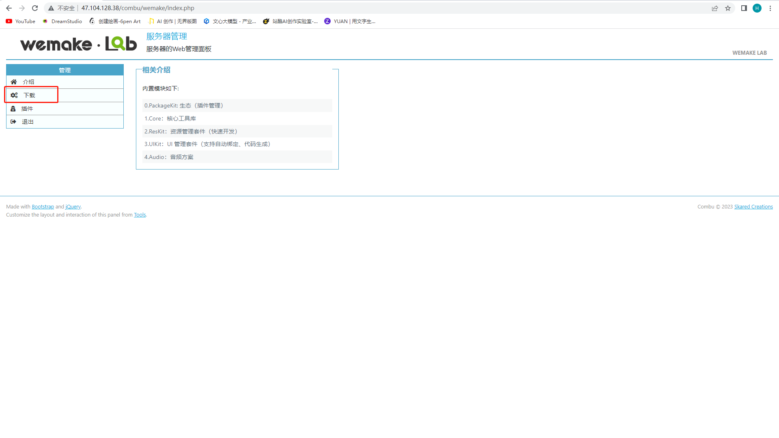779x438 pixels.
Task: Click the 2.ResKit 资源管理套件 row
Action: pos(237,131)
